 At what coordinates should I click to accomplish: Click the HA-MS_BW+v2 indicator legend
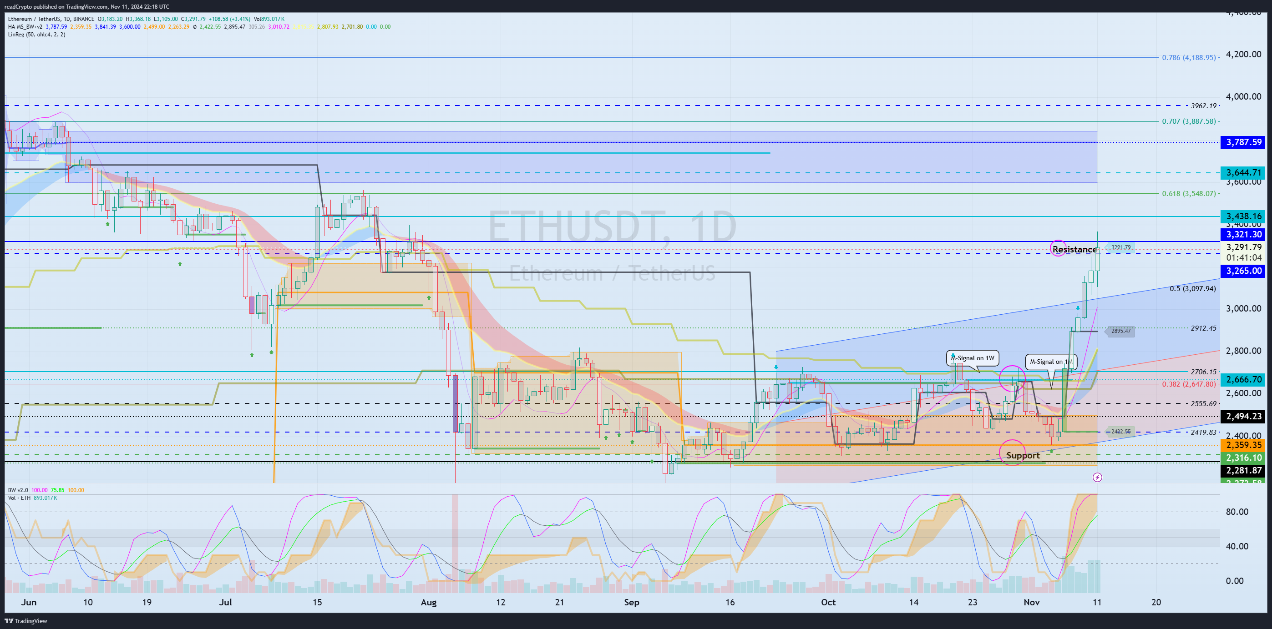coord(25,27)
